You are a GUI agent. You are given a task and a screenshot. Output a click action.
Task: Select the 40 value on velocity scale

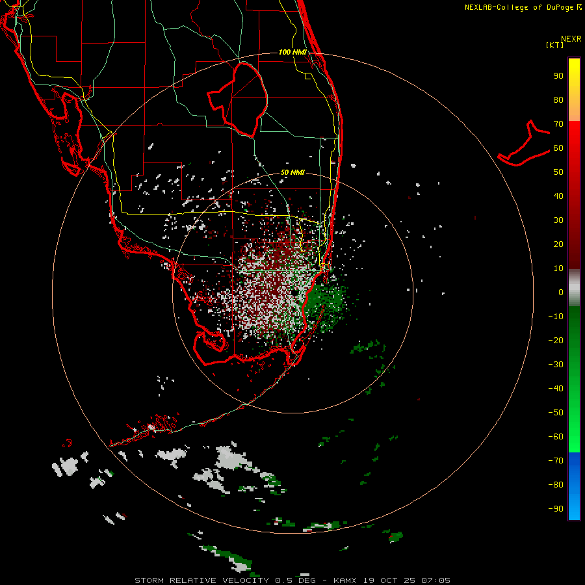pyautogui.click(x=558, y=196)
